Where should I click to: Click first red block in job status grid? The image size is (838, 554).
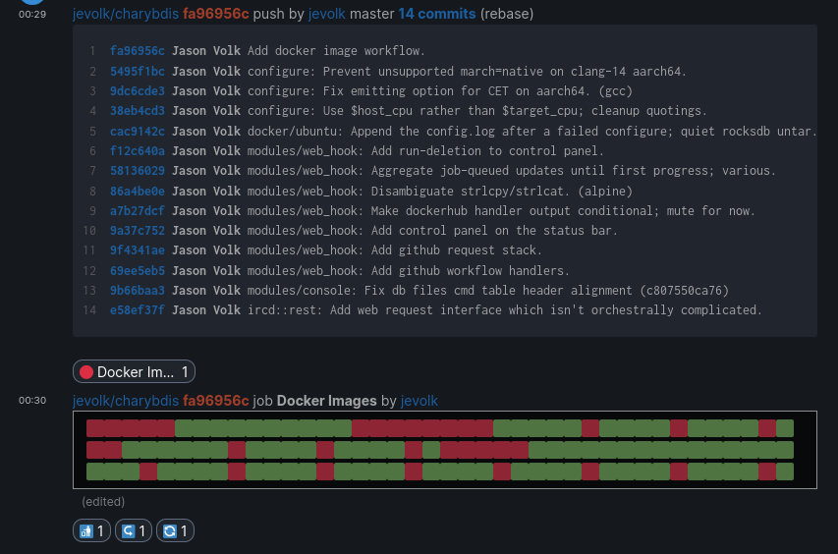pyautogui.click(x=95, y=428)
